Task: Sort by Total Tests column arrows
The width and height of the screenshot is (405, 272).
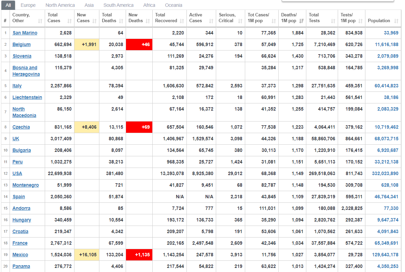Action: point(333,21)
